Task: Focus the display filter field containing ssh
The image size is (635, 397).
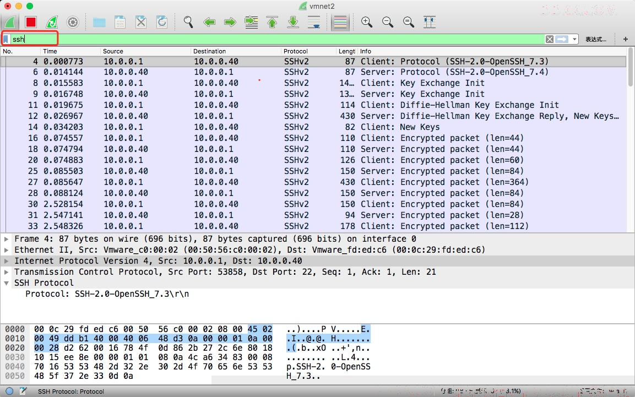Action: pos(278,39)
